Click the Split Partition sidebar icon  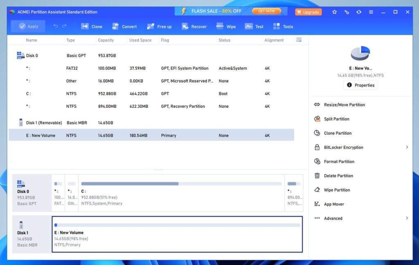pyautogui.click(x=317, y=119)
